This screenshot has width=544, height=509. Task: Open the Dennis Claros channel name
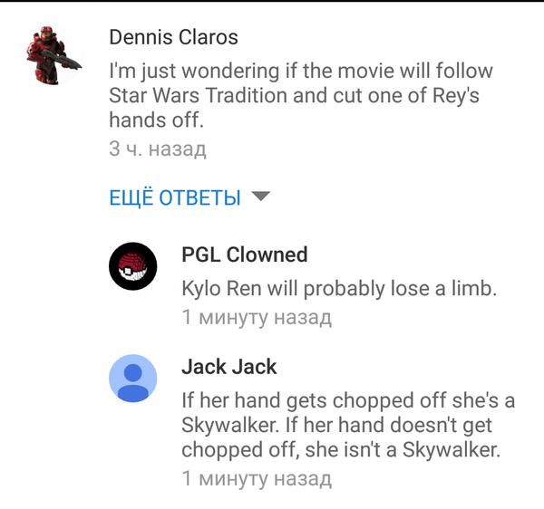(x=173, y=37)
